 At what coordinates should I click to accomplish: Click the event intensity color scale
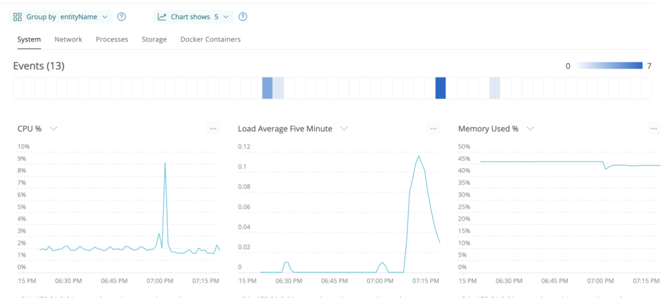(x=611, y=66)
